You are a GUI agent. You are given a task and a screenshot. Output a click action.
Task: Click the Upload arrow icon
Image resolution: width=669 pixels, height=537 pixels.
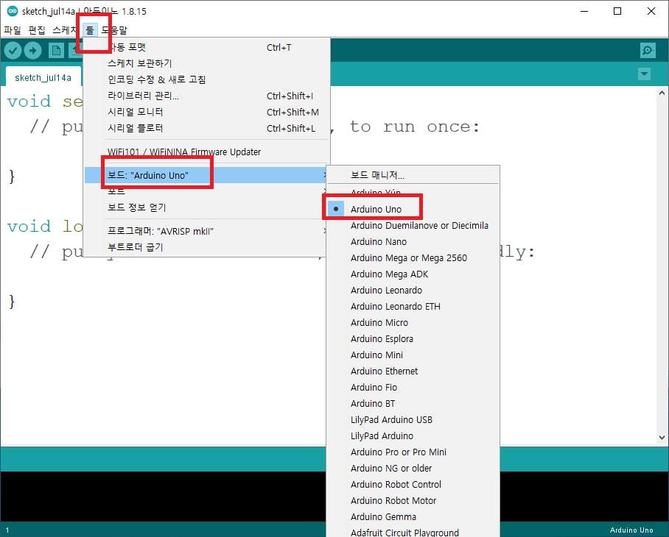[x=33, y=50]
